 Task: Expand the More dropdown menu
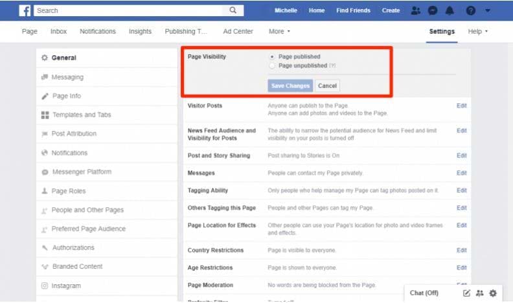coord(279,31)
